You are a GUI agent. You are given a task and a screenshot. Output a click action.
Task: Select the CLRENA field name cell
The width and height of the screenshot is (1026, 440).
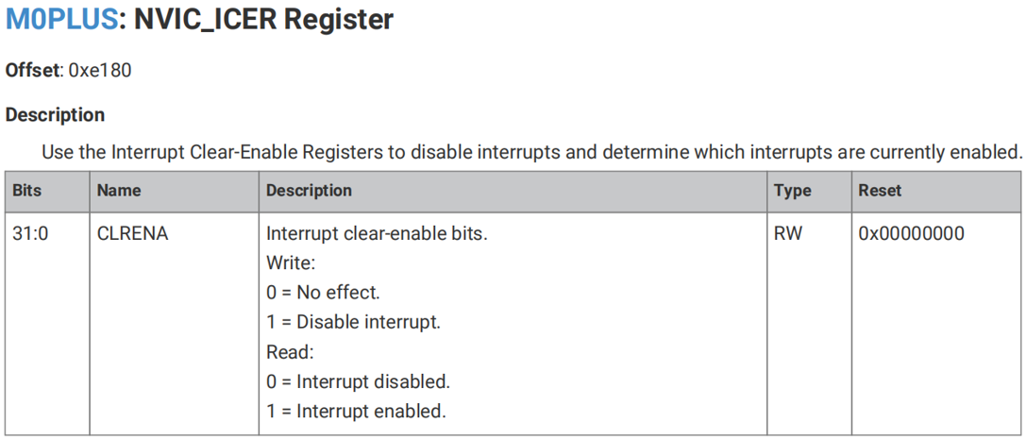point(132,234)
